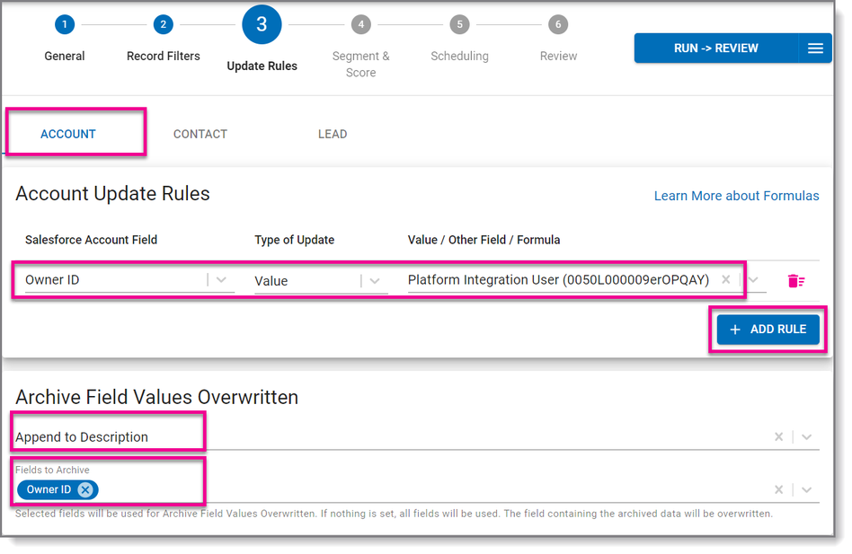The height and width of the screenshot is (554, 852).
Task: Expand the Owner ID field dropdown
Action: point(221,280)
